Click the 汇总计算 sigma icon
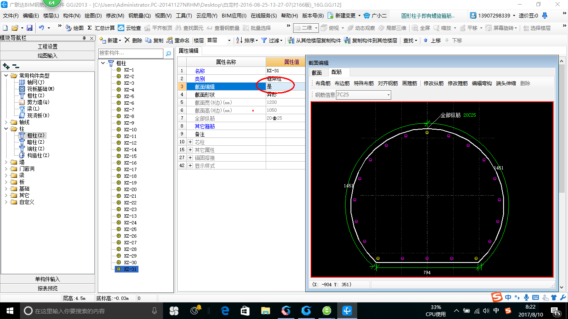 [89, 28]
